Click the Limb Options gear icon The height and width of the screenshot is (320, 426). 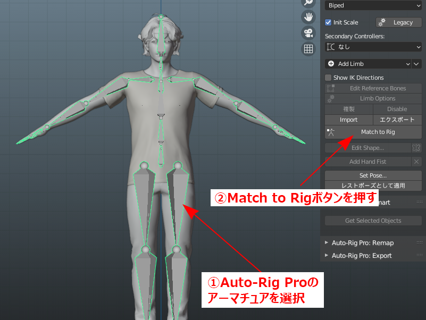(x=331, y=99)
